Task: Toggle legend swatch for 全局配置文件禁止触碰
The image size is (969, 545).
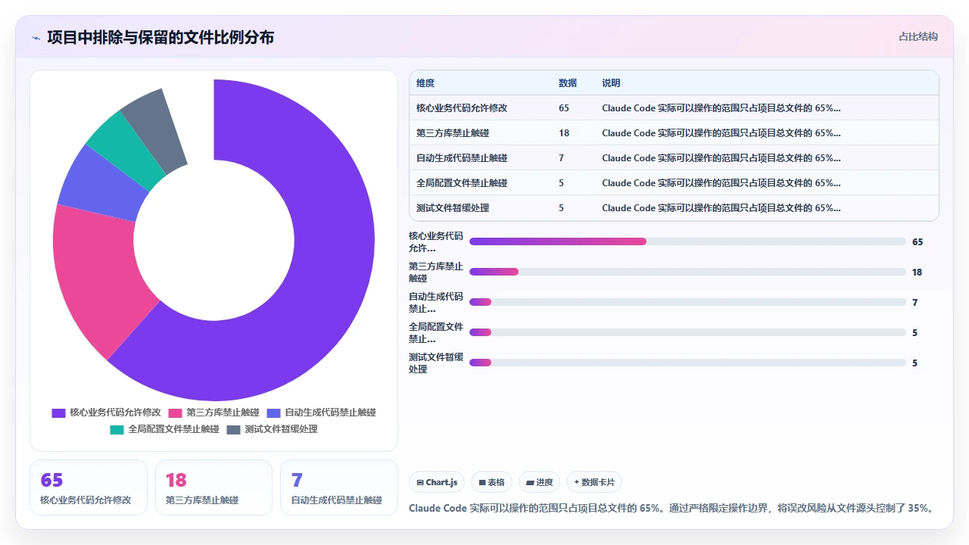Action: [x=117, y=429]
